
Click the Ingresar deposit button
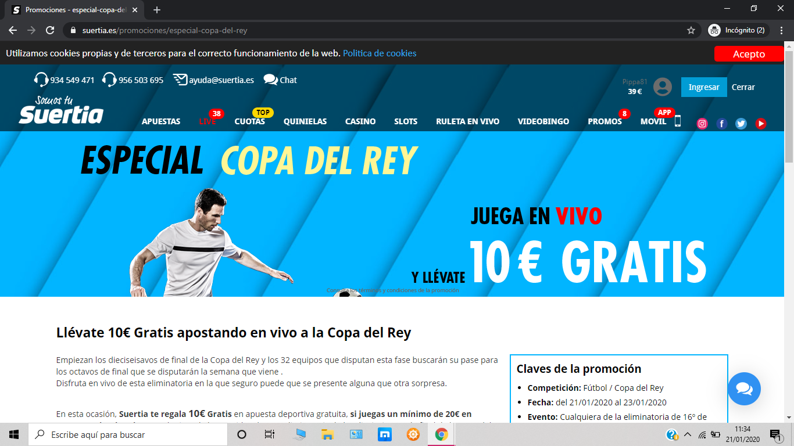point(704,87)
